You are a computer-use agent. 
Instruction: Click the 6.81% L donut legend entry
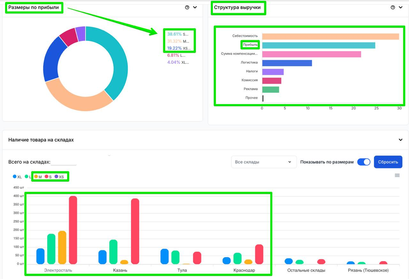pyautogui.click(x=176, y=55)
